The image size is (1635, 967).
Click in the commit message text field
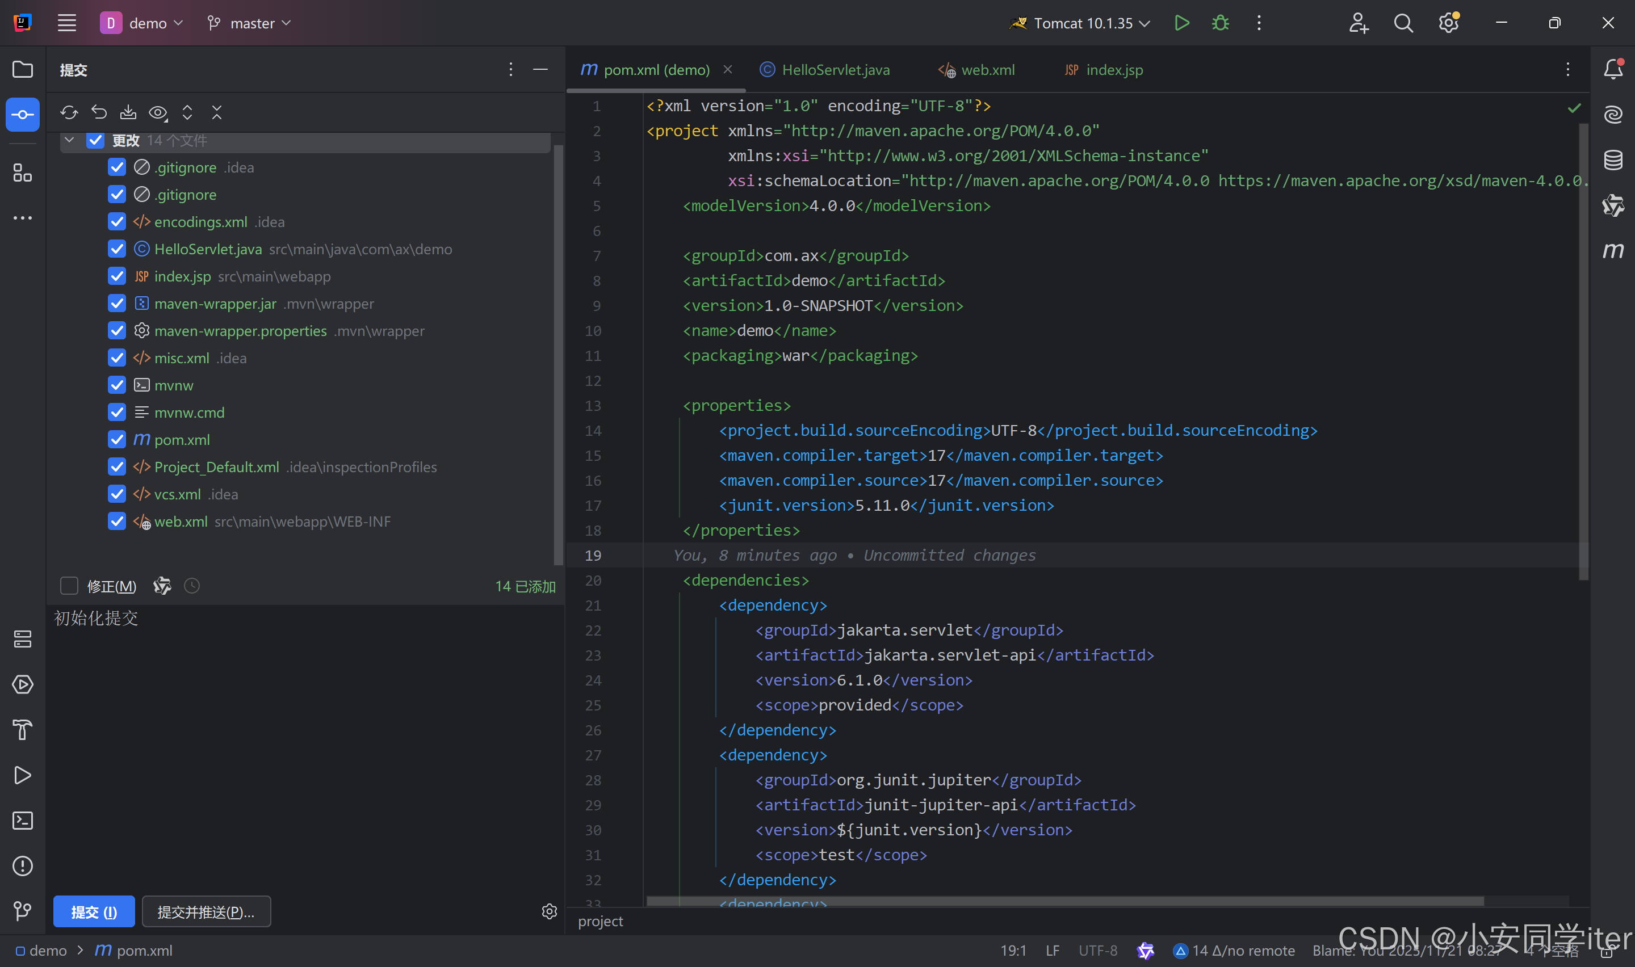coord(306,717)
